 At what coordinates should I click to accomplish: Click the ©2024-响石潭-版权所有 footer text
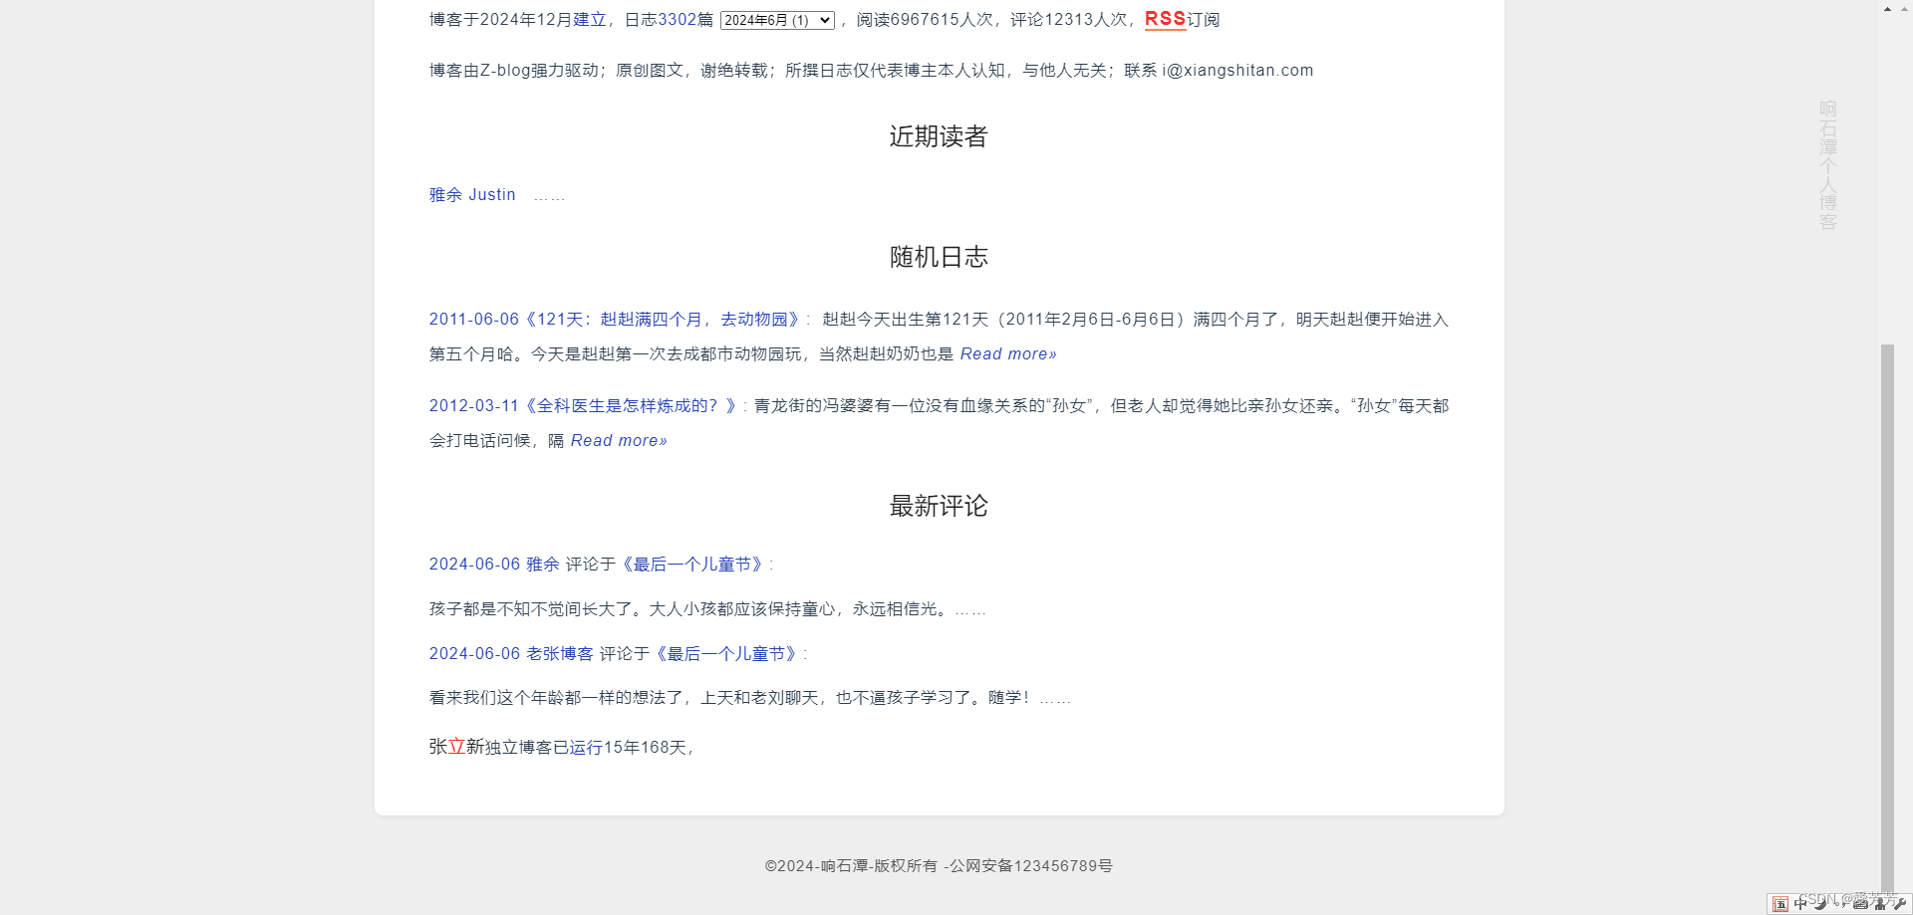pyautogui.click(x=851, y=866)
